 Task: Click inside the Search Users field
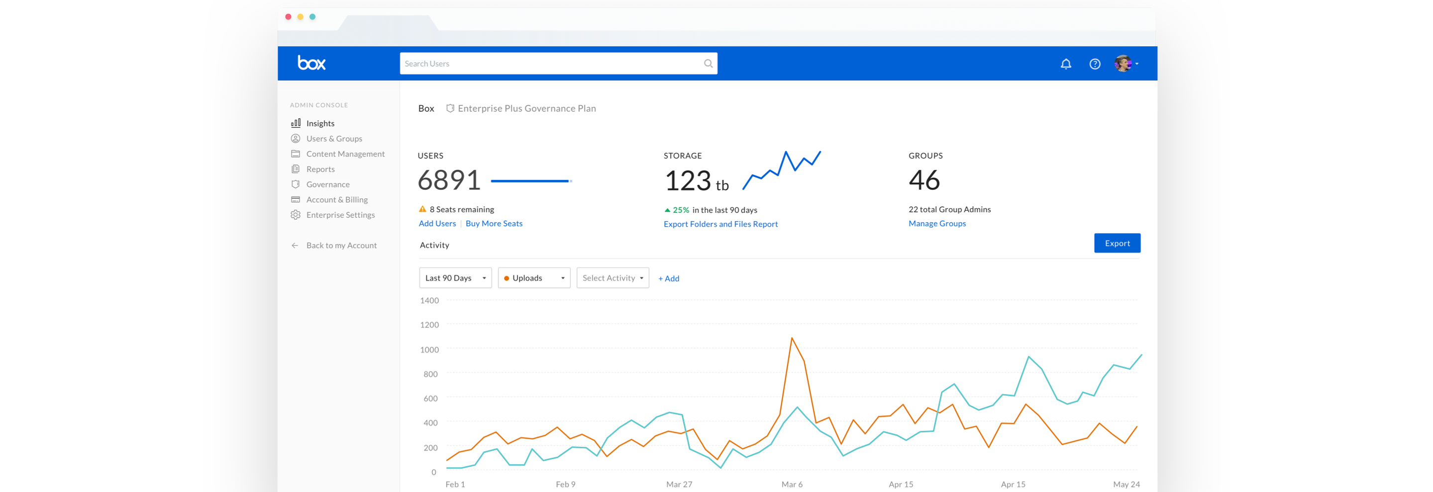(551, 63)
